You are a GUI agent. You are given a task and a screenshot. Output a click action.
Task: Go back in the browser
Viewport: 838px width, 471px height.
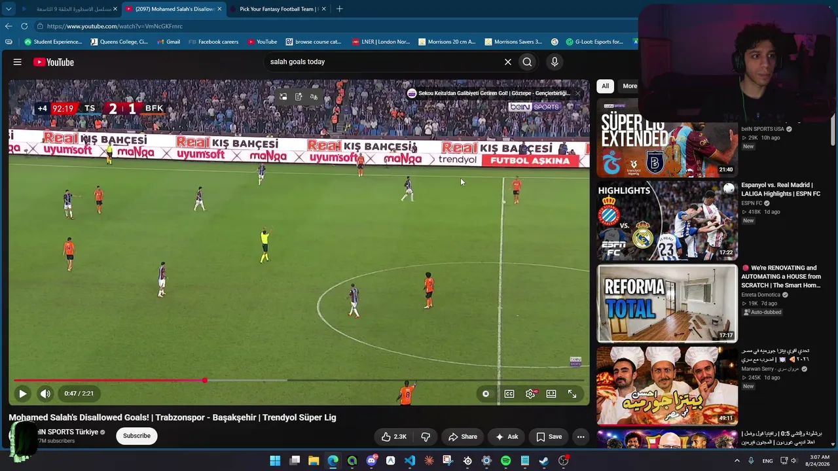(x=9, y=26)
